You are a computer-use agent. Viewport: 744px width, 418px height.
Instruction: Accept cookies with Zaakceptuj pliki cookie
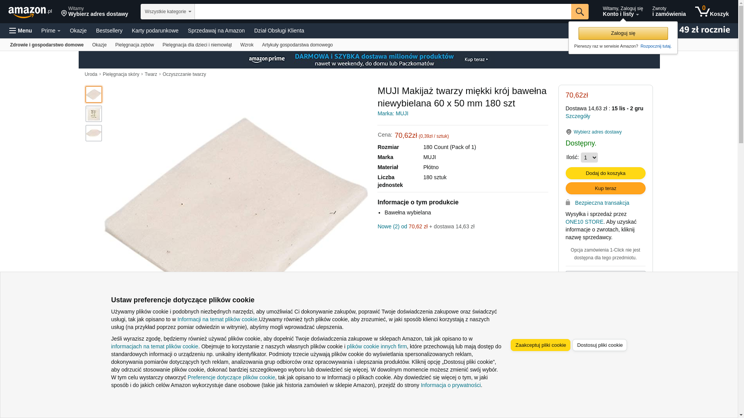point(541,345)
